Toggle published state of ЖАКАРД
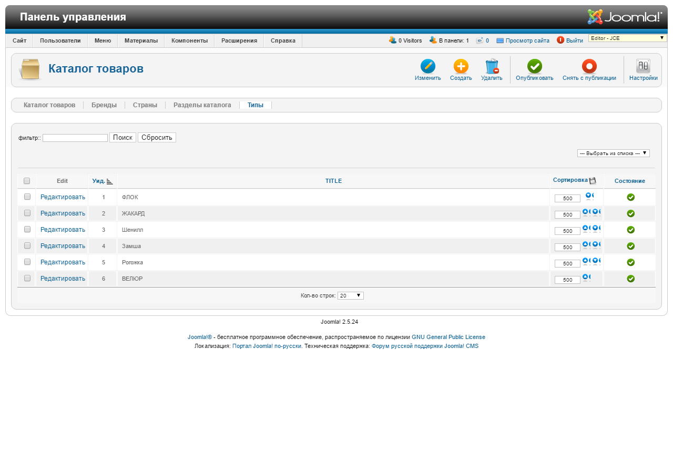Screen dimensions: 673x462 pos(631,213)
